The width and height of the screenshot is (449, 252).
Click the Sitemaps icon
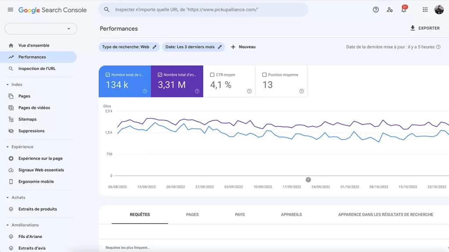(x=11, y=119)
